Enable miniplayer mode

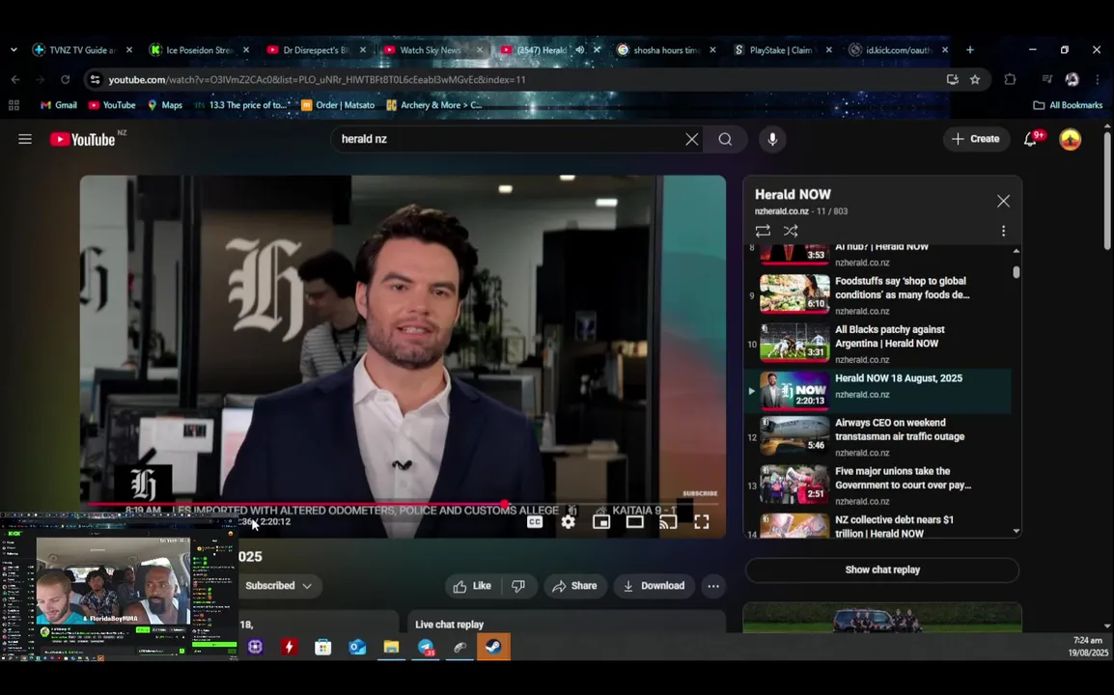(x=601, y=522)
